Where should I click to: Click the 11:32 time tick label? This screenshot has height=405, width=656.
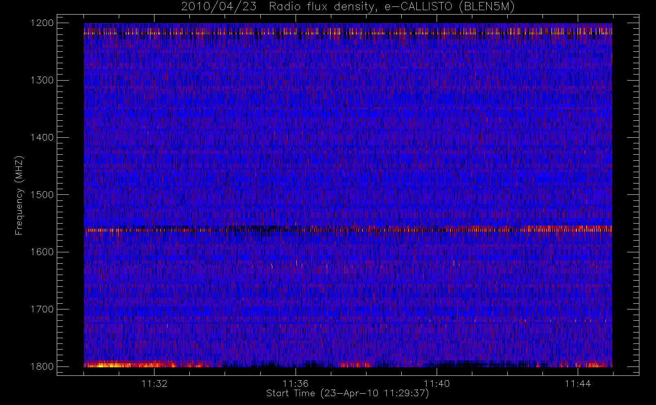pos(154,384)
